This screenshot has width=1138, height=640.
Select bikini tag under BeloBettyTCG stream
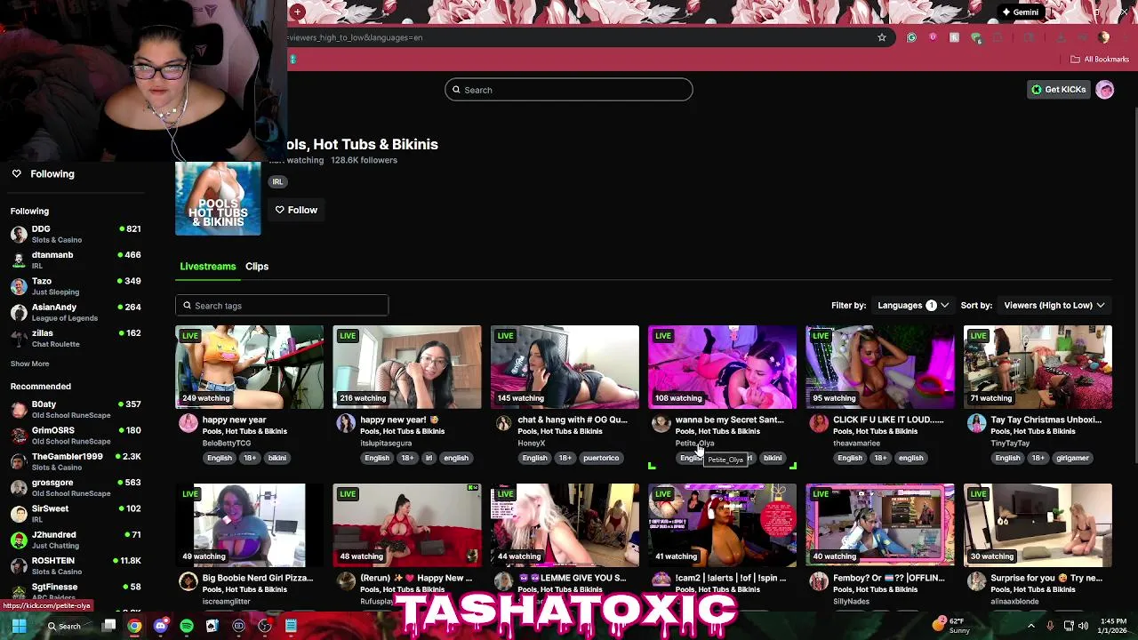(x=277, y=458)
